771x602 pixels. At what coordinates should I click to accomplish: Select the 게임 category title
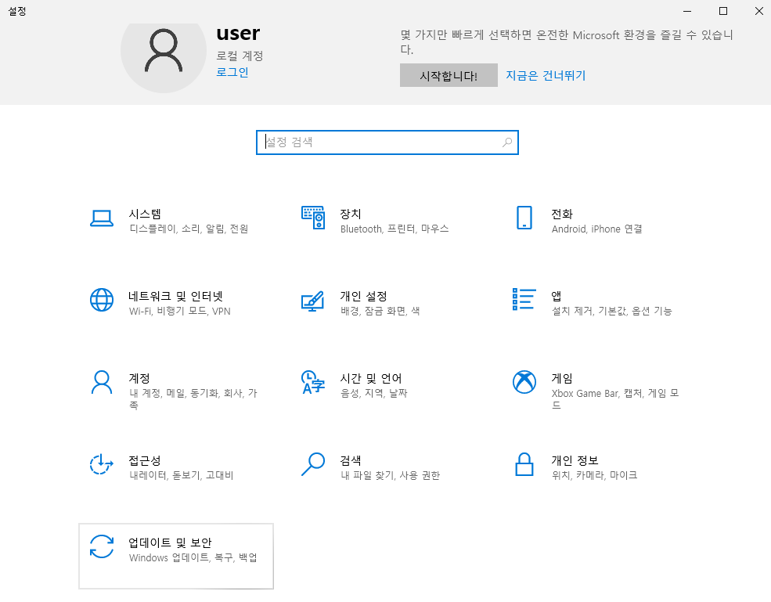(562, 378)
